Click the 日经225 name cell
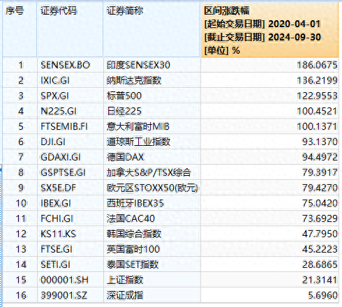Viewport: 342px width, 307px height. coord(151,111)
